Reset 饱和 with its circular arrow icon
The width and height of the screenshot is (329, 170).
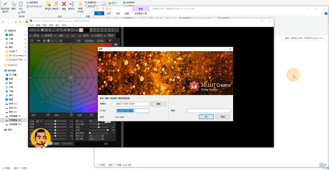click(x=71, y=115)
